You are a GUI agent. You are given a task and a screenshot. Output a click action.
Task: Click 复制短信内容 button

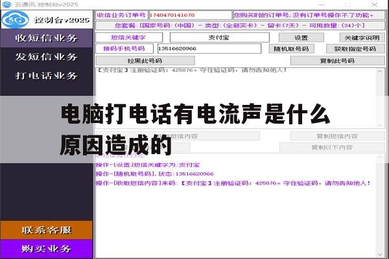[337, 136]
